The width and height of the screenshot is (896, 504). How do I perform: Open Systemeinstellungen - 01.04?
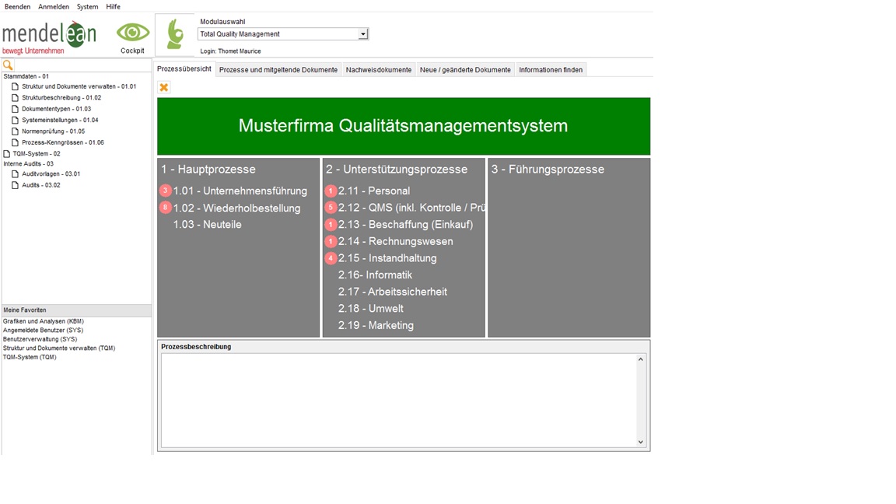tap(60, 120)
